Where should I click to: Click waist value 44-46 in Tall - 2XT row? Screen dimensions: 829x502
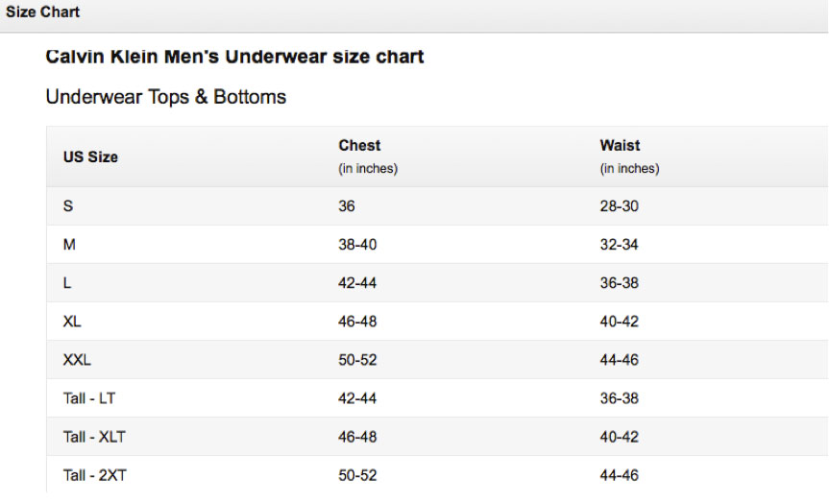[619, 475]
